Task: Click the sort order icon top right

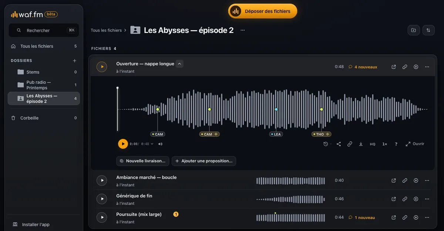Action: tap(428, 30)
